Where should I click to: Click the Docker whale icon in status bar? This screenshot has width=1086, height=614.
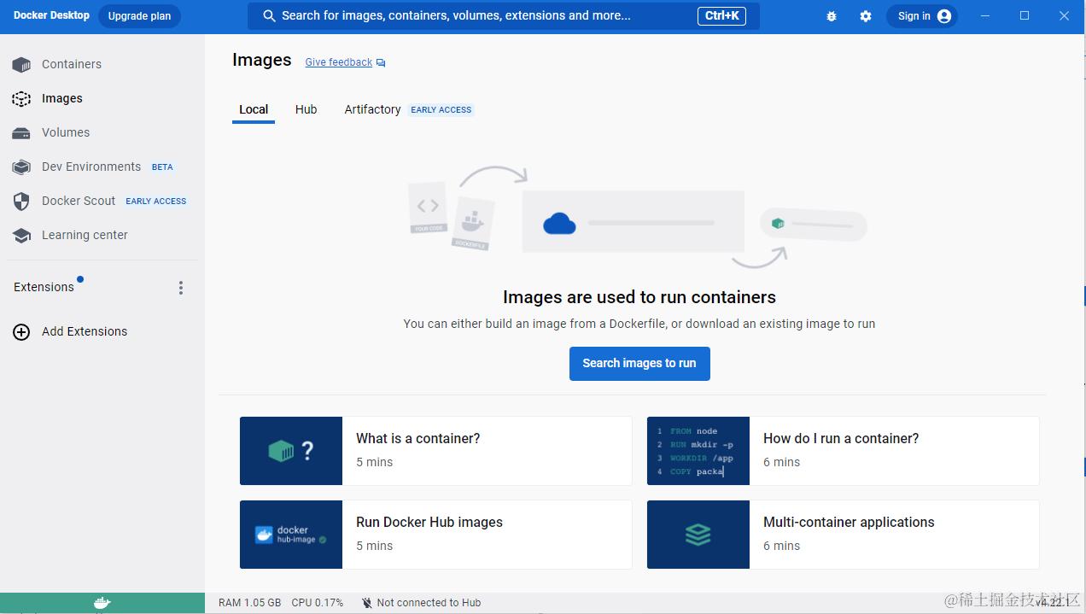102,603
